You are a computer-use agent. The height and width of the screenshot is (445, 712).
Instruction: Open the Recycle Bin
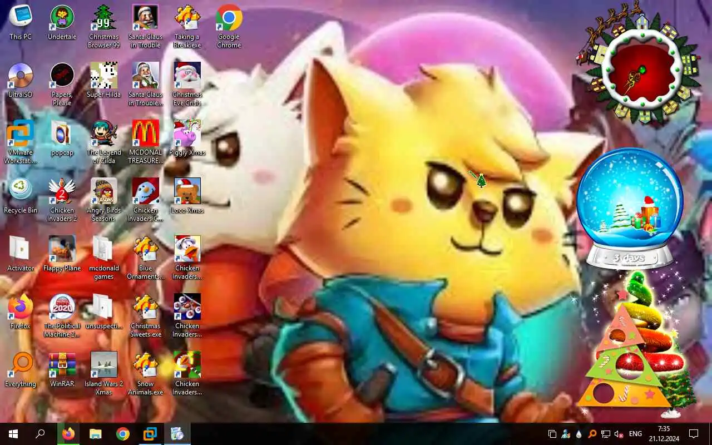click(21, 197)
